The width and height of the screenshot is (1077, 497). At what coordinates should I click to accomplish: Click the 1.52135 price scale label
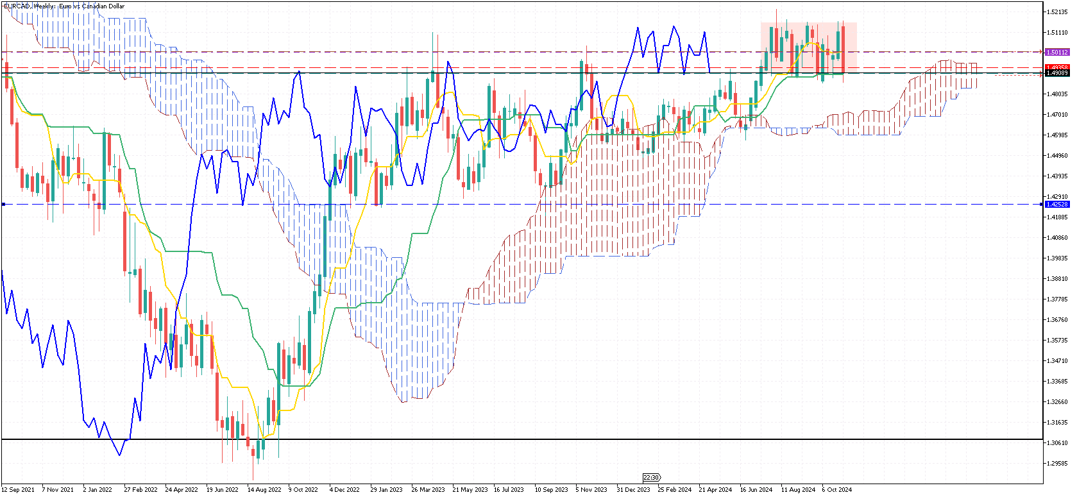(x=1057, y=12)
